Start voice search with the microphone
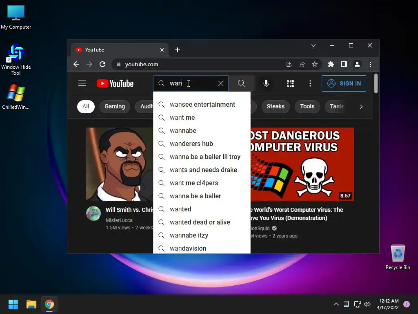This screenshot has height=314, width=418. click(266, 83)
